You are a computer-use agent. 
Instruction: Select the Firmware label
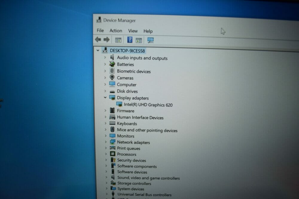[x=126, y=111]
